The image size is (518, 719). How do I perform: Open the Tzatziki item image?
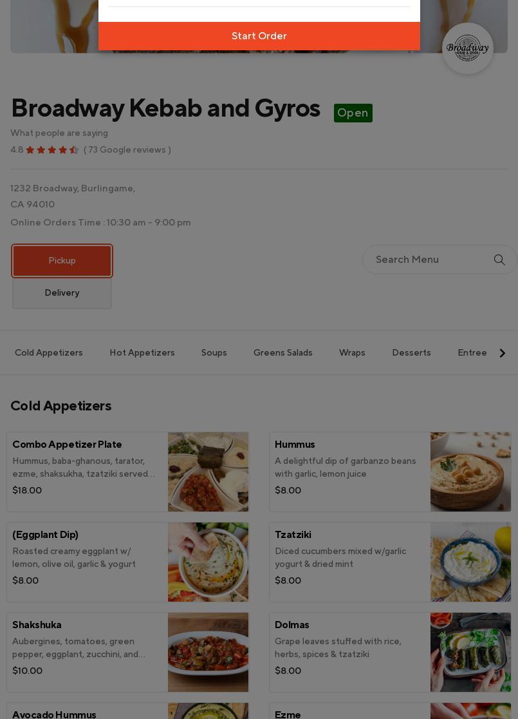tap(470, 562)
